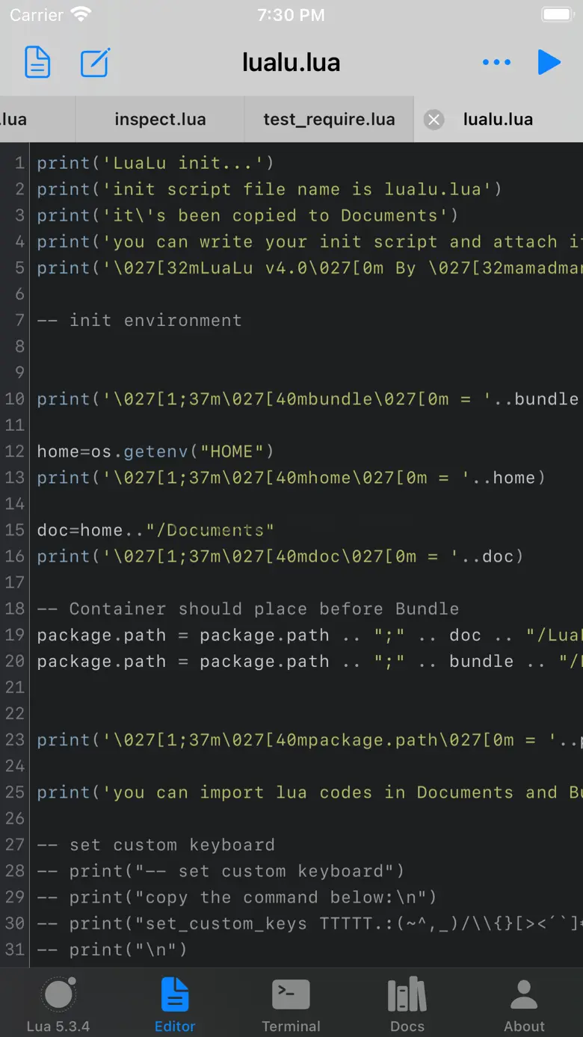This screenshot has width=583, height=1037.
Task: Run the script with play button
Action: tap(549, 62)
